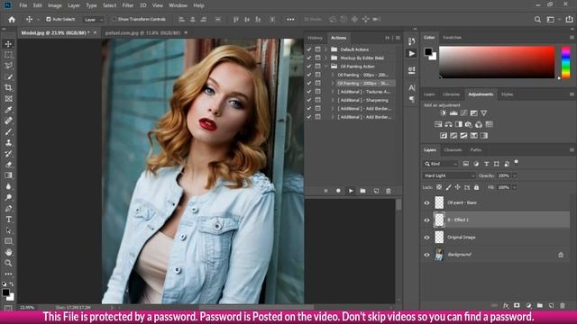Viewport: 577px width, 324px height.
Task: Click the Opacity 100% input field
Action: 504,176
